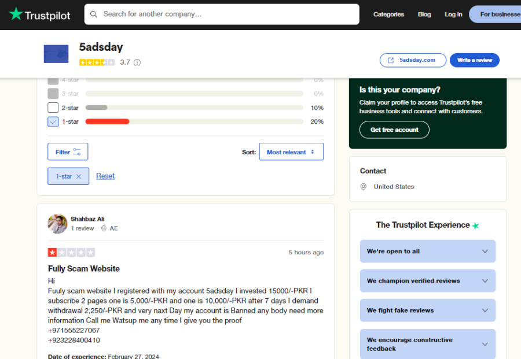Uncheck the 1-star filter checkbox
Screen dimensions: 521x359
click(53, 121)
